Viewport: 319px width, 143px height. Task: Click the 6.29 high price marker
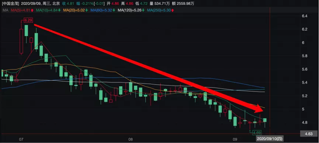point(28,20)
